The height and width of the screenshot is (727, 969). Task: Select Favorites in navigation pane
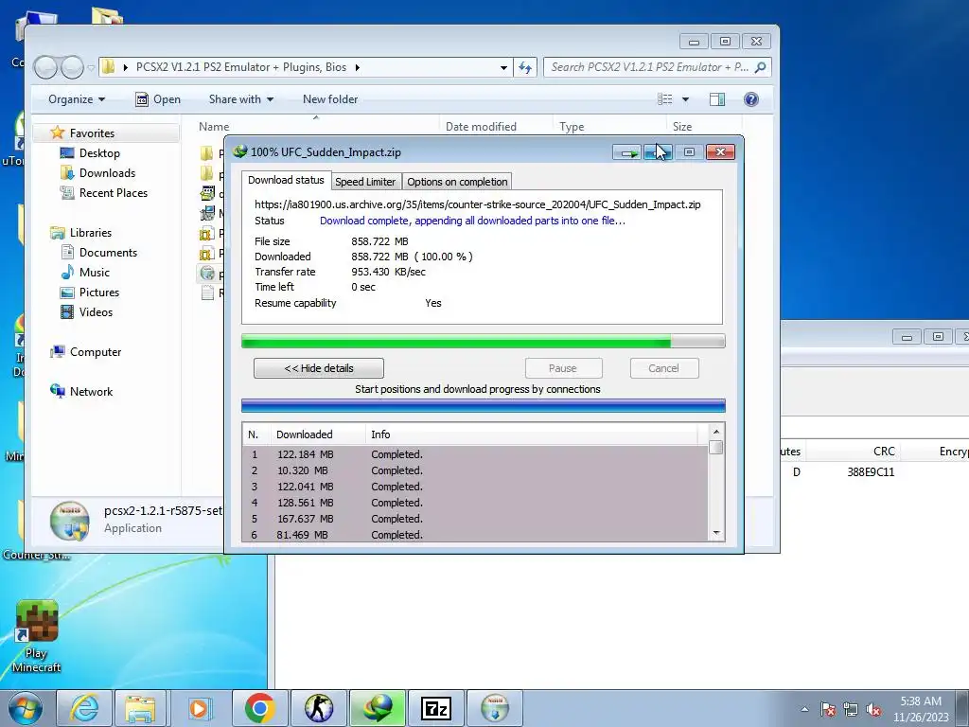point(92,133)
